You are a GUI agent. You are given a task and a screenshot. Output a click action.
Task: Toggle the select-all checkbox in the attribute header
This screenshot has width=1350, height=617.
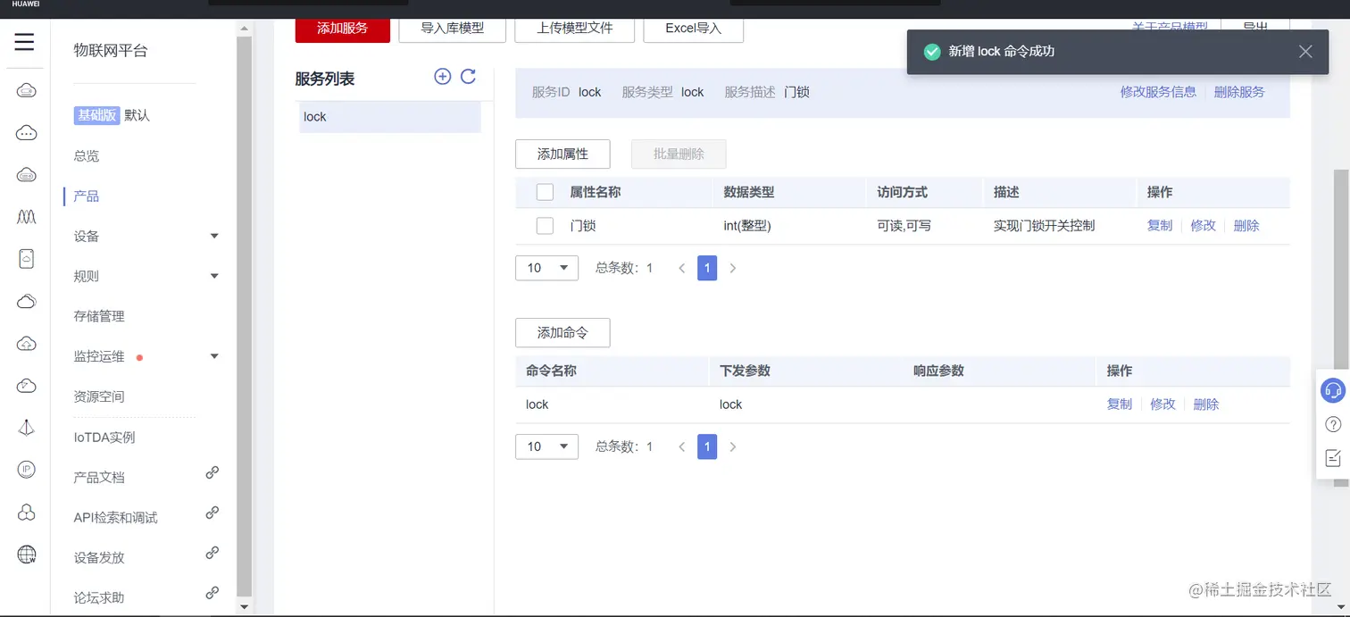tap(545, 192)
